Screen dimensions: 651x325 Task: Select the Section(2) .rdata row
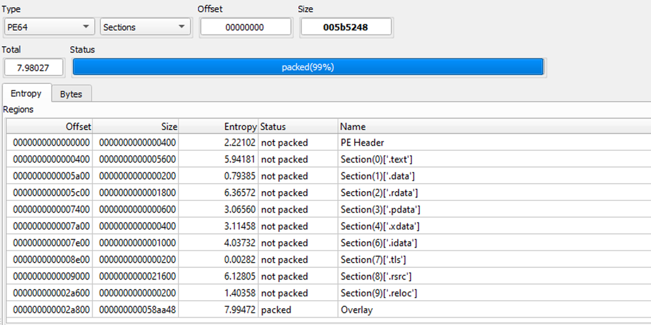click(379, 193)
